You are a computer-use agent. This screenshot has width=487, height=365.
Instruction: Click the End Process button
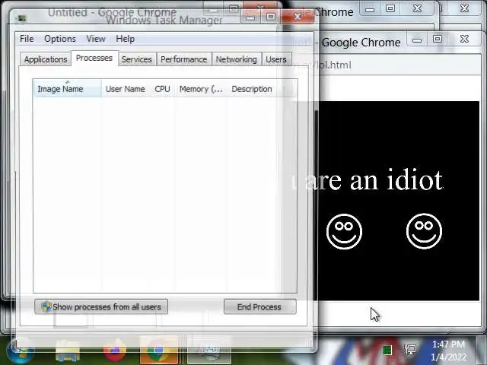point(259,306)
